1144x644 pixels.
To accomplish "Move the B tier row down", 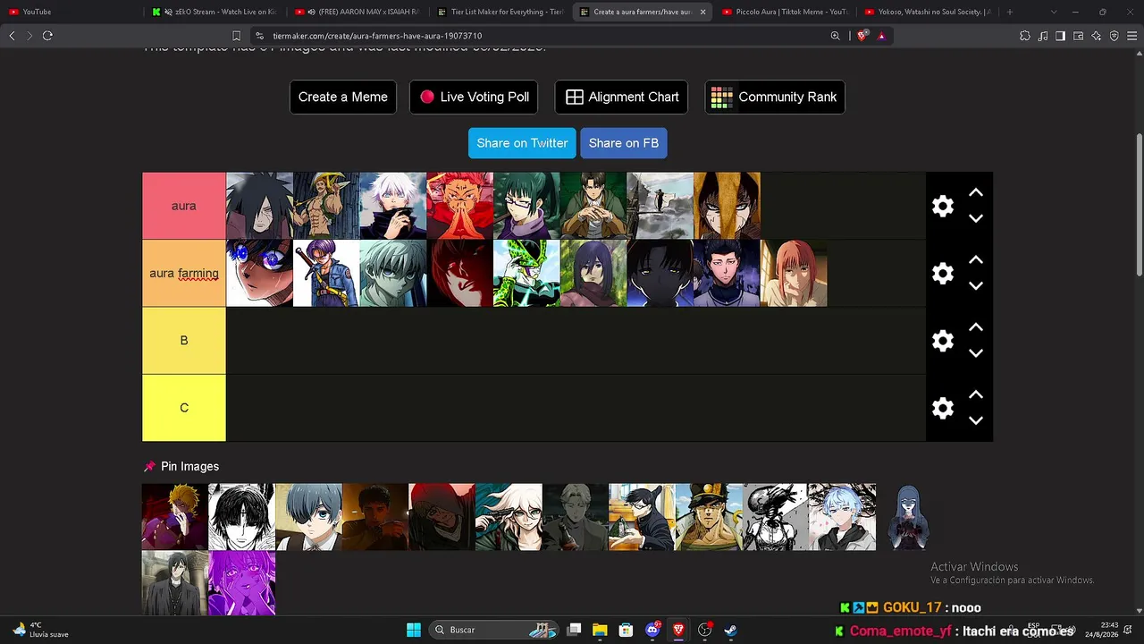I will click(x=976, y=352).
